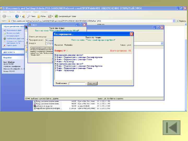Close the Тест window
The width and height of the screenshot is (188, 141).
click(84, 25)
